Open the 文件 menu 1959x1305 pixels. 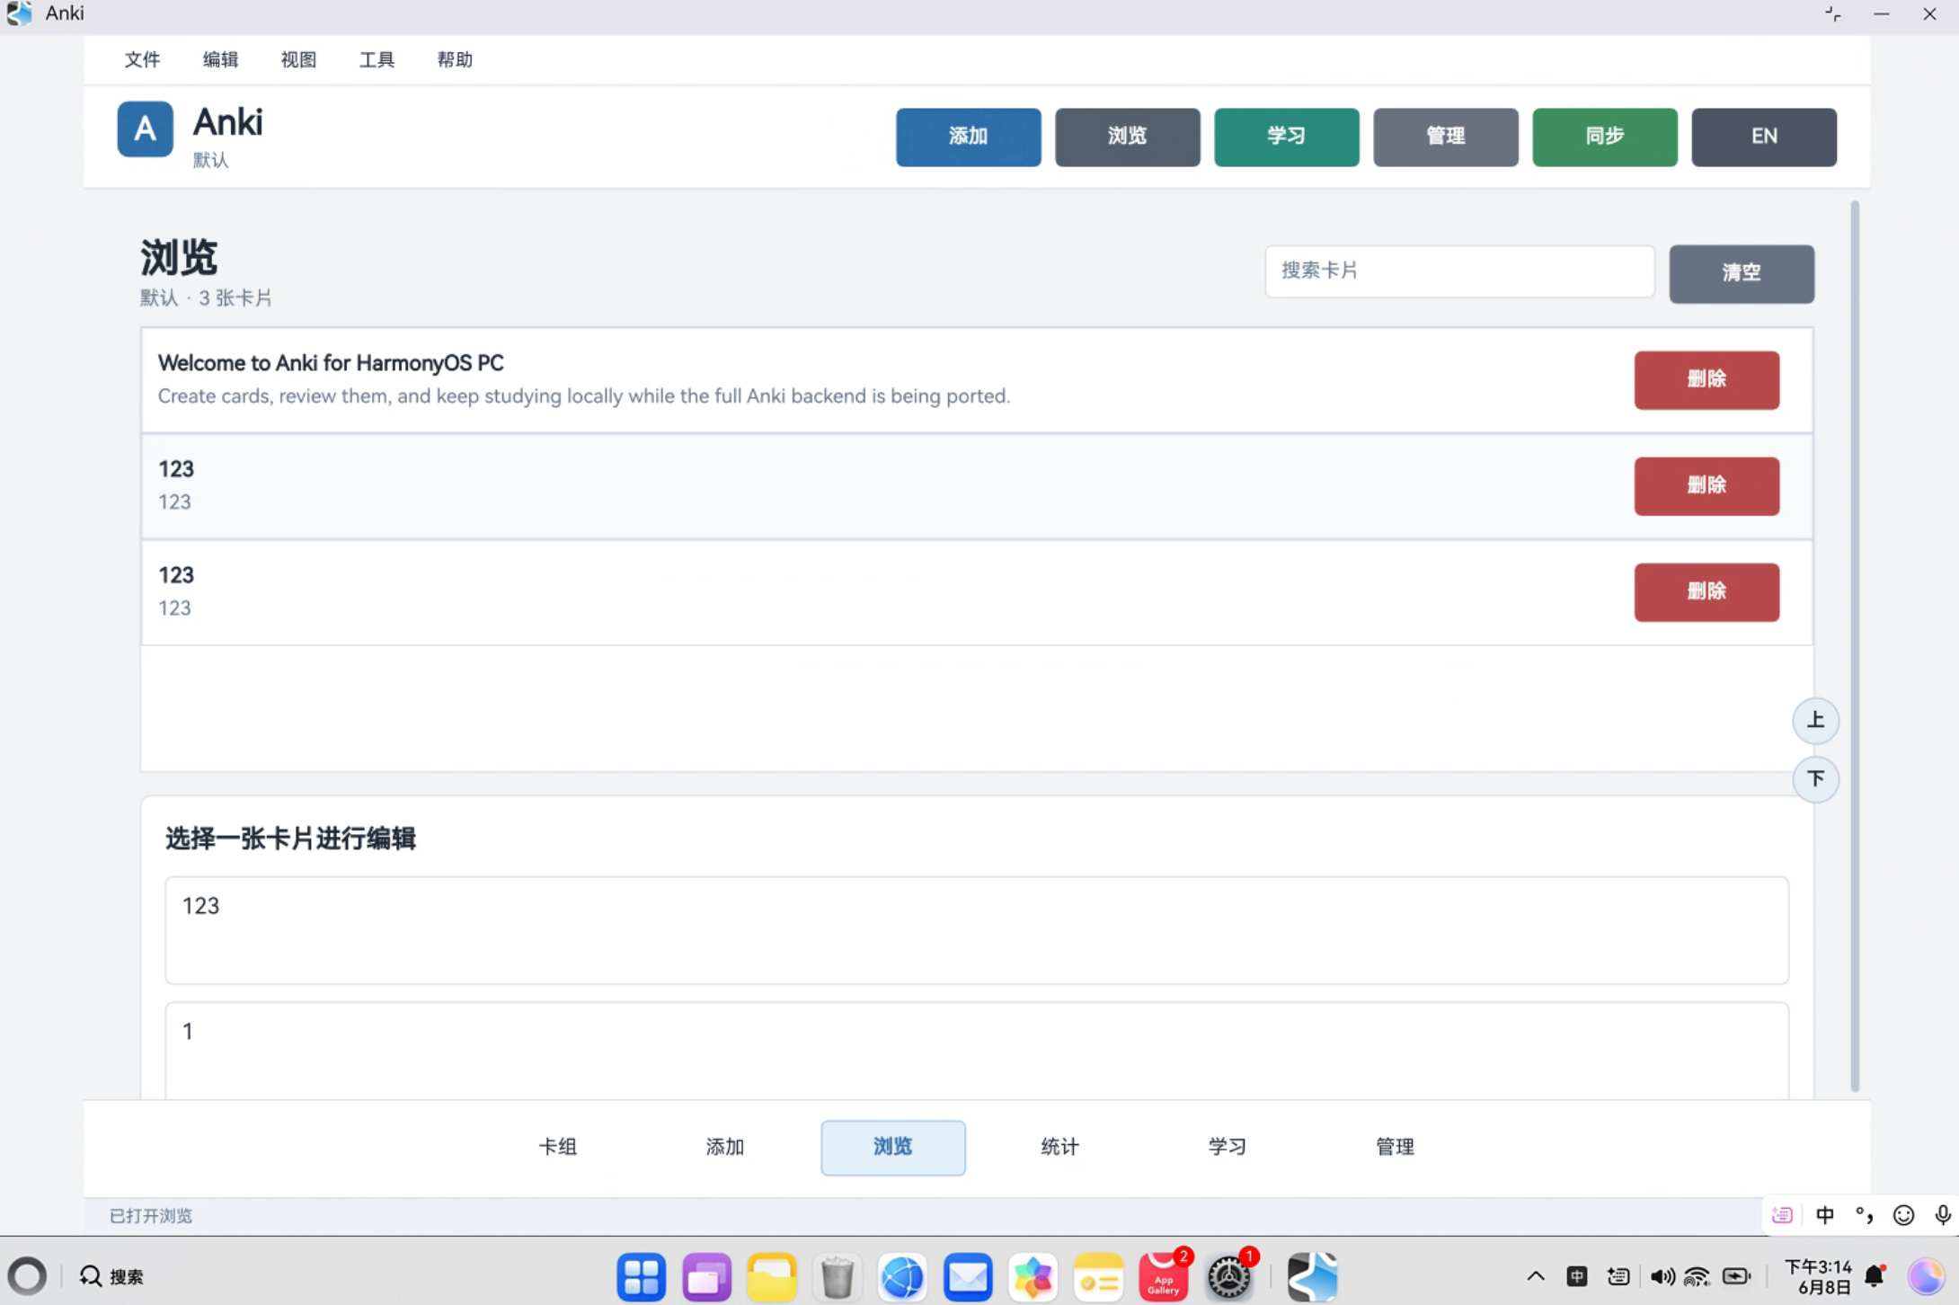coord(142,59)
